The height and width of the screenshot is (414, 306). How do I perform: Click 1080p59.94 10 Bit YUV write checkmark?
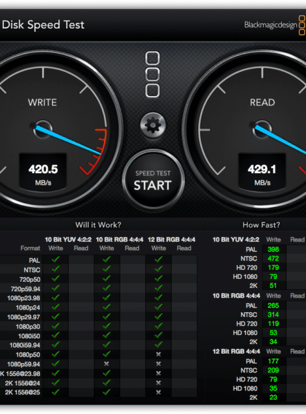(55, 364)
